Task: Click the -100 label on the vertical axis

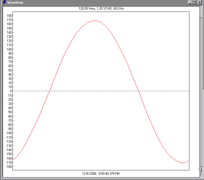Action: 8,133
